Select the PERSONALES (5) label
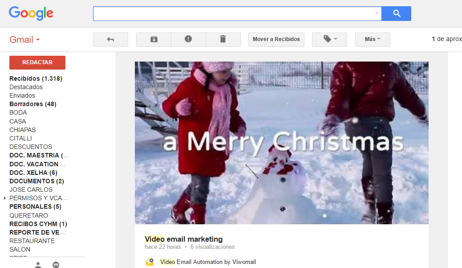Viewport: 462px width, 268px height. [x=35, y=206]
